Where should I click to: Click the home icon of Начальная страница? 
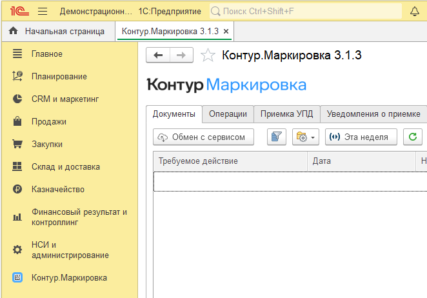coord(13,31)
